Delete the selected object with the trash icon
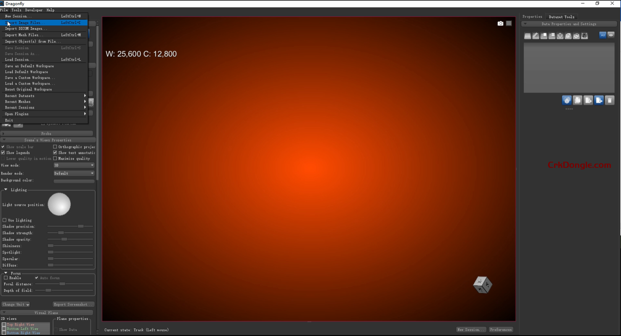Screen dimensions: 621x336 [610, 100]
